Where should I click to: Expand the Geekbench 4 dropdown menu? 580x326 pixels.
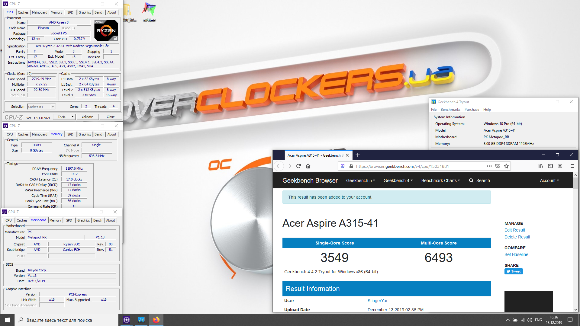point(398,181)
